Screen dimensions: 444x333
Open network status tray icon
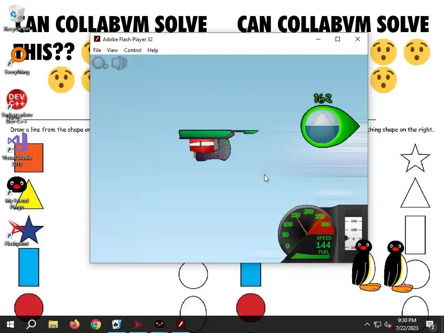point(378,324)
